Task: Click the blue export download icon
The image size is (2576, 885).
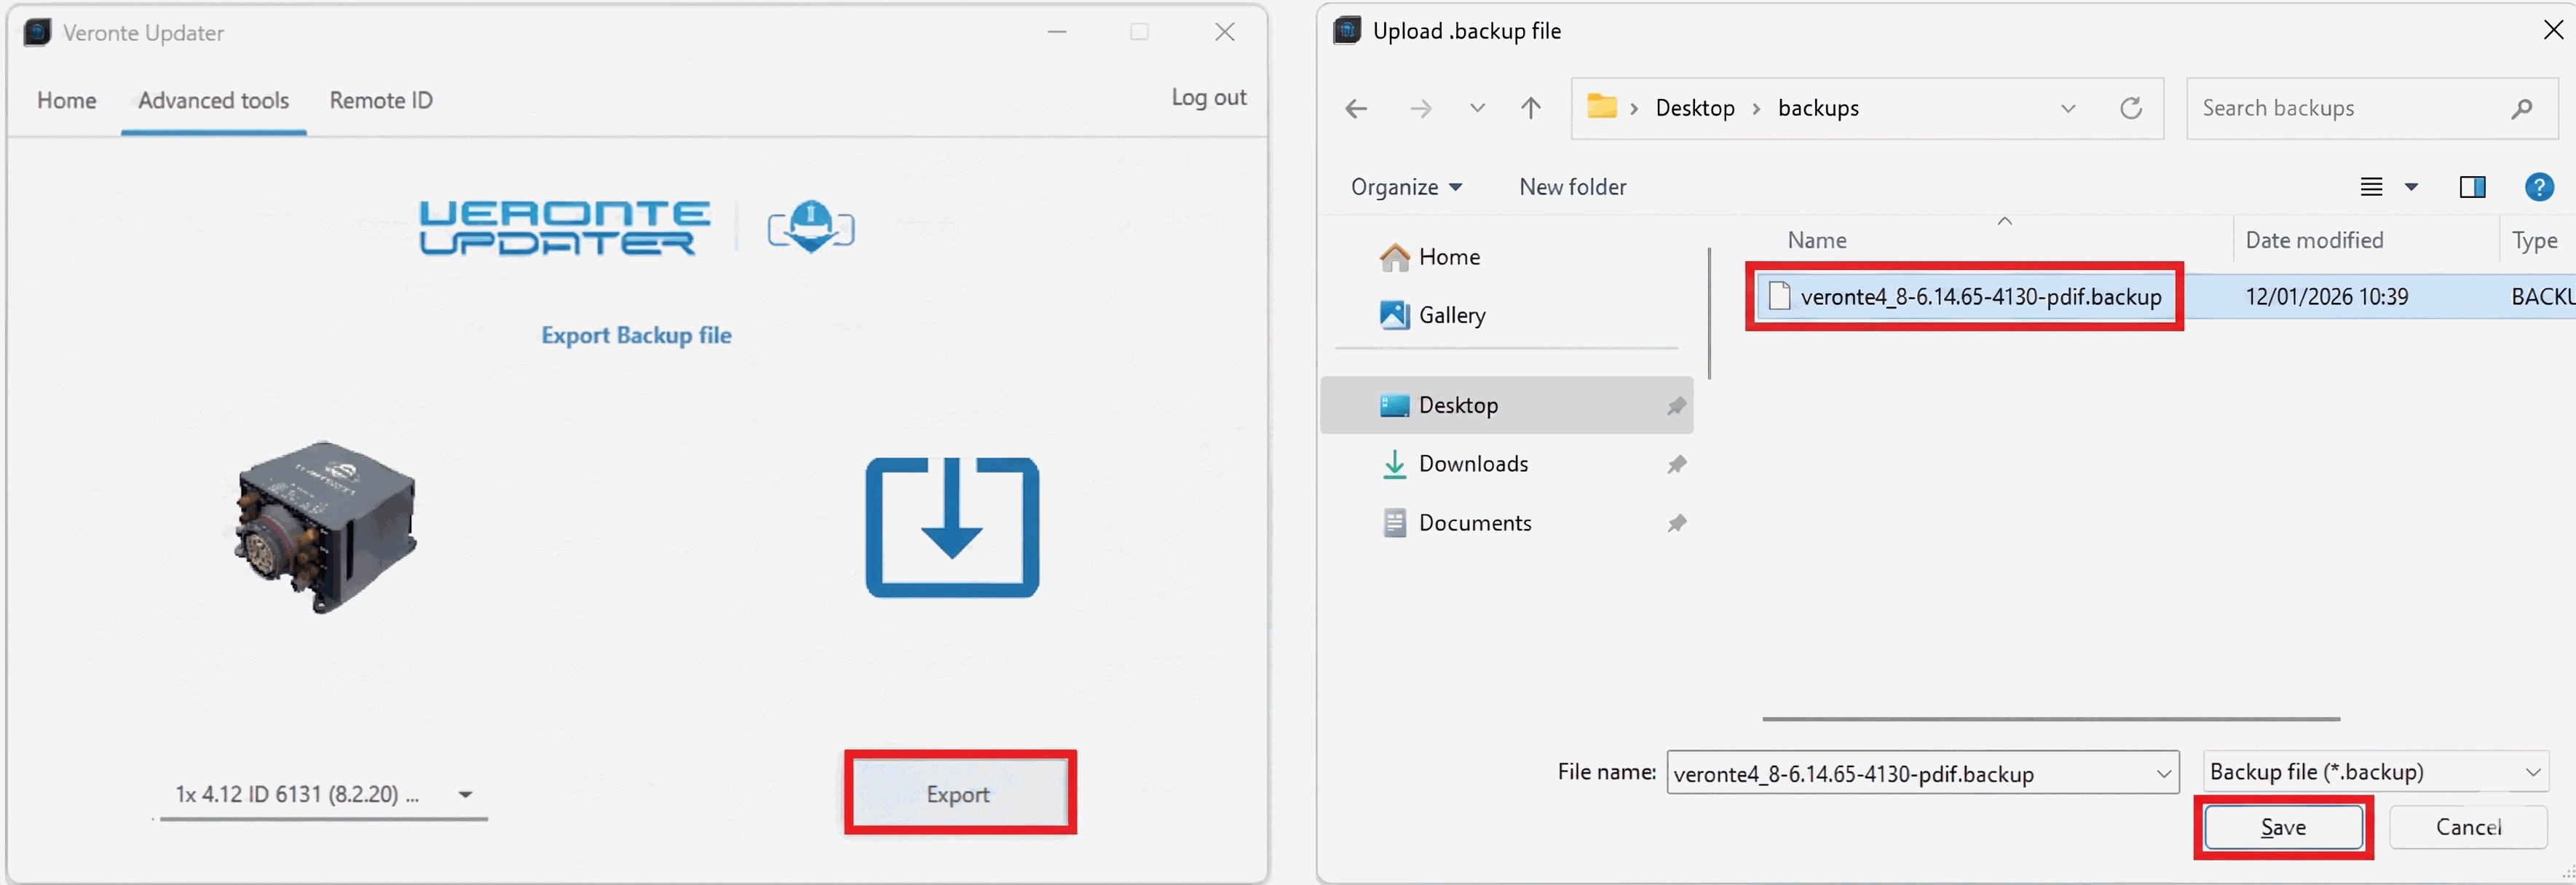Action: pyautogui.click(x=951, y=527)
